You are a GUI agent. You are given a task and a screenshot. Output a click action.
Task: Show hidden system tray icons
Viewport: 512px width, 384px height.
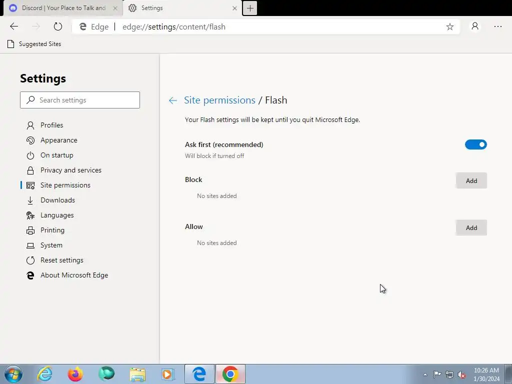point(425,374)
